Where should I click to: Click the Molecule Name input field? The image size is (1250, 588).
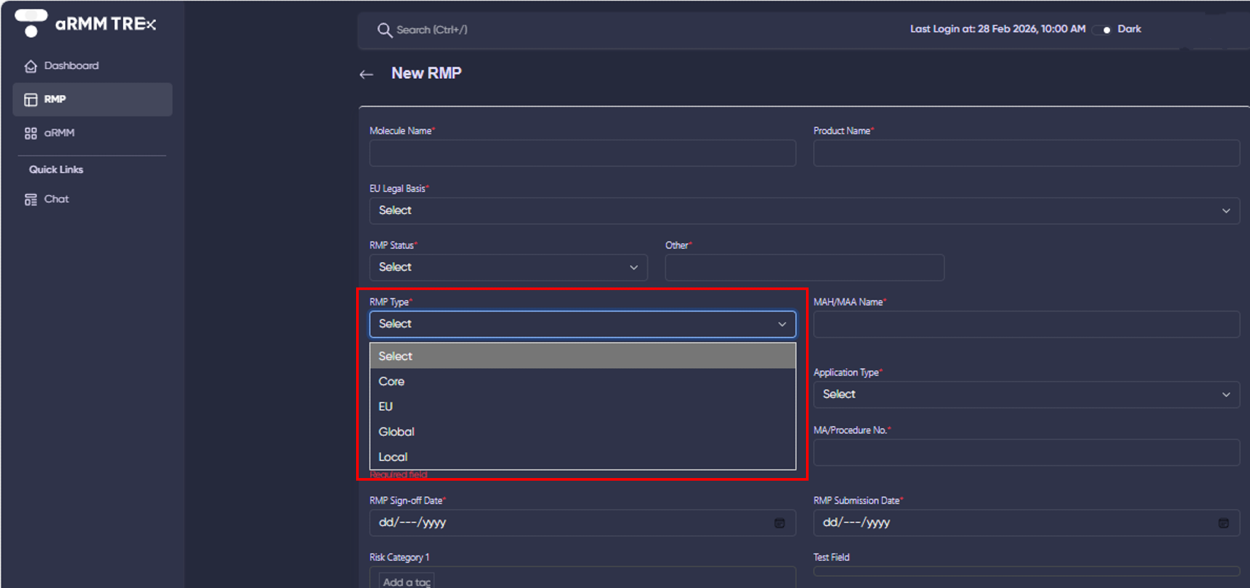tap(582, 154)
